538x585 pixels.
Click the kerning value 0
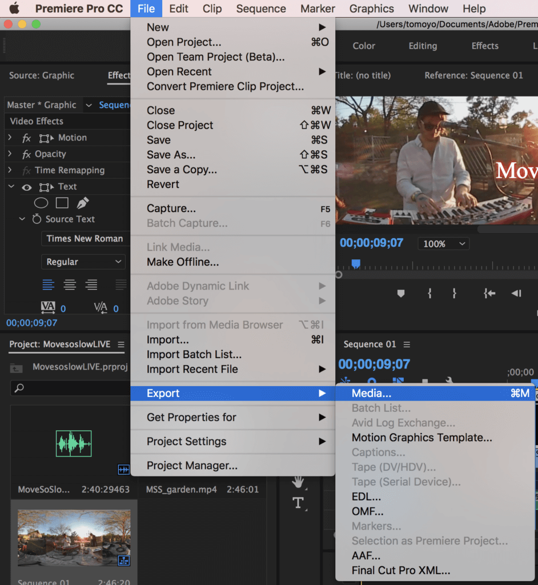116,308
